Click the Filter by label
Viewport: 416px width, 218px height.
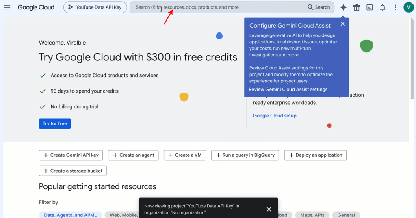(x=49, y=202)
